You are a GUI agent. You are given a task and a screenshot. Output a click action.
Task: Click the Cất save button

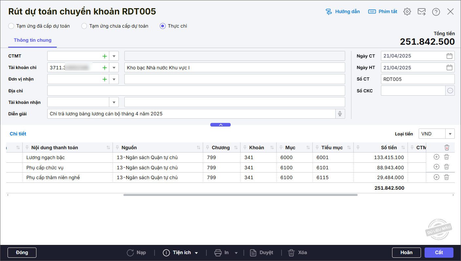pyautogui.click(x=439, y=252)
